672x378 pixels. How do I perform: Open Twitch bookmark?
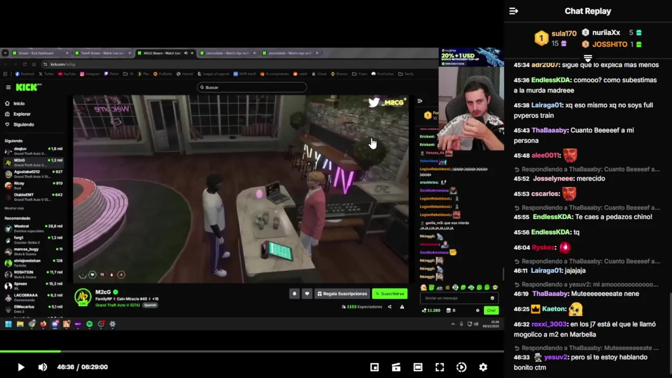tap(113, 74)
